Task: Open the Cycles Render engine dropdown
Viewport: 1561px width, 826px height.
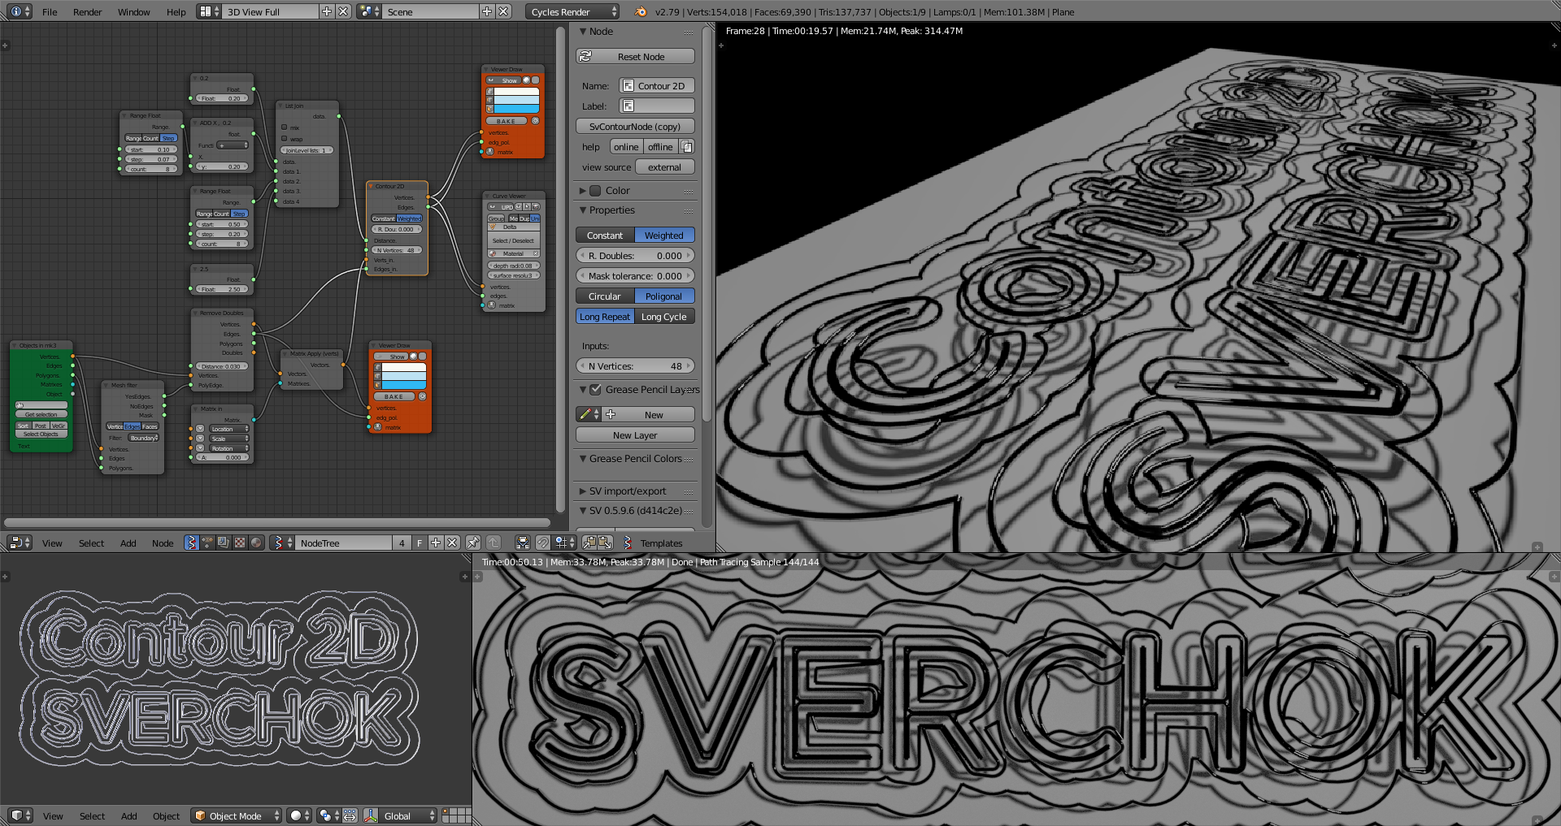Action: (x=572, y=11)
